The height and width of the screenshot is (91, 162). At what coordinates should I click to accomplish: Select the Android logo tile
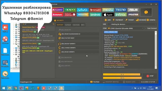(95, 15)
